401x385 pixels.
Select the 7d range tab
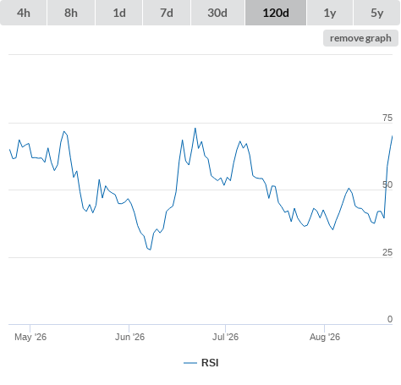(x=167, y=13)
